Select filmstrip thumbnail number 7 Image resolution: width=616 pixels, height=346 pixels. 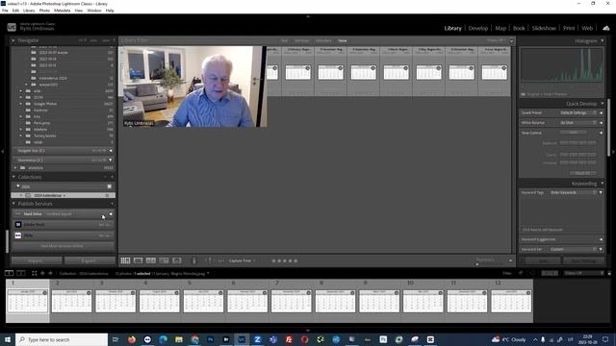point(291,300)
